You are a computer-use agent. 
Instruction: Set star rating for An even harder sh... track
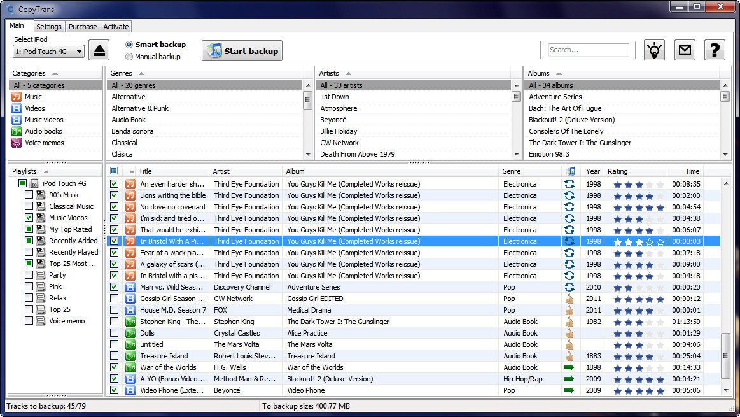pos(639,185)
